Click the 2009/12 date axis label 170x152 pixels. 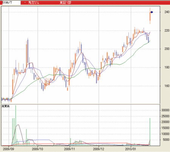click(x=99, y=149)
